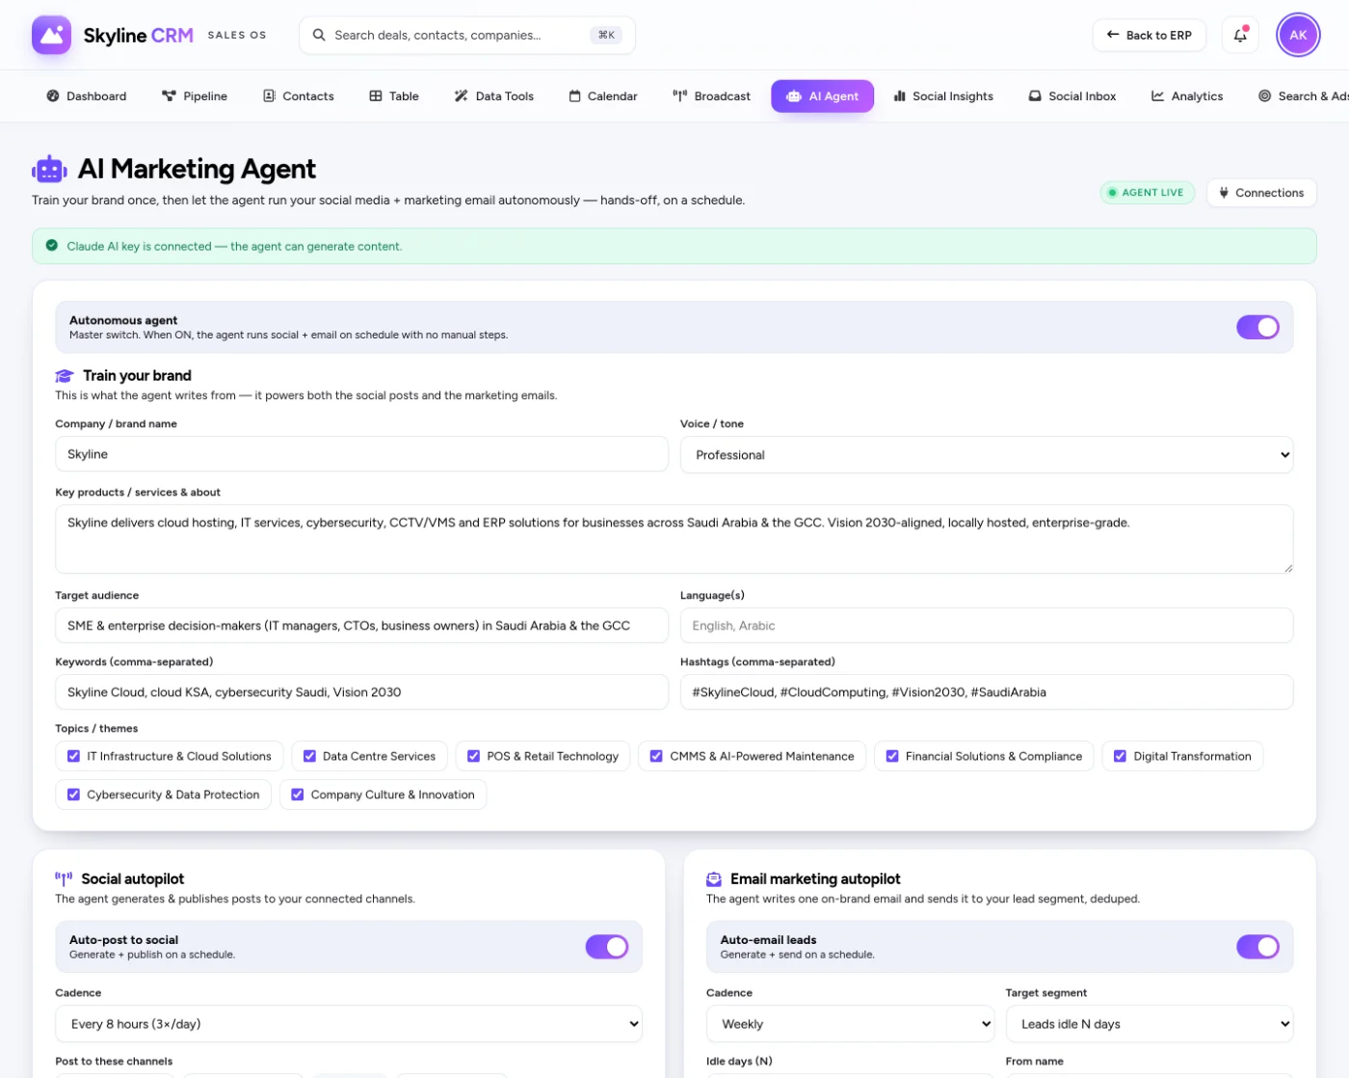Click the robot icon beside AI Marketing Agent
Image resolution: width=1349 pixels, height=1078 pixels.
(x=49, y=170)
